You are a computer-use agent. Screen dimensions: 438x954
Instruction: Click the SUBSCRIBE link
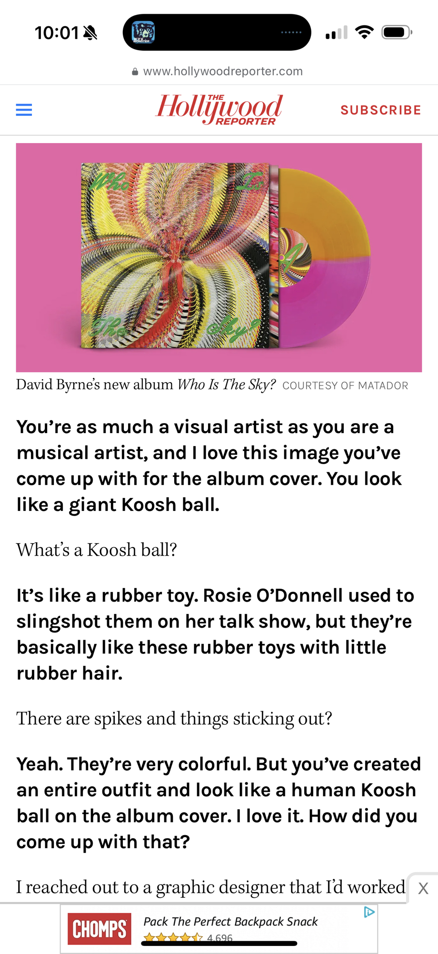(380, 110)
